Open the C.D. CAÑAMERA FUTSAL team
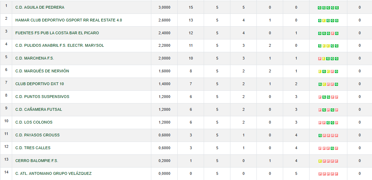The height and width of the screenshot is (180, 372). [x=39, y=109]
